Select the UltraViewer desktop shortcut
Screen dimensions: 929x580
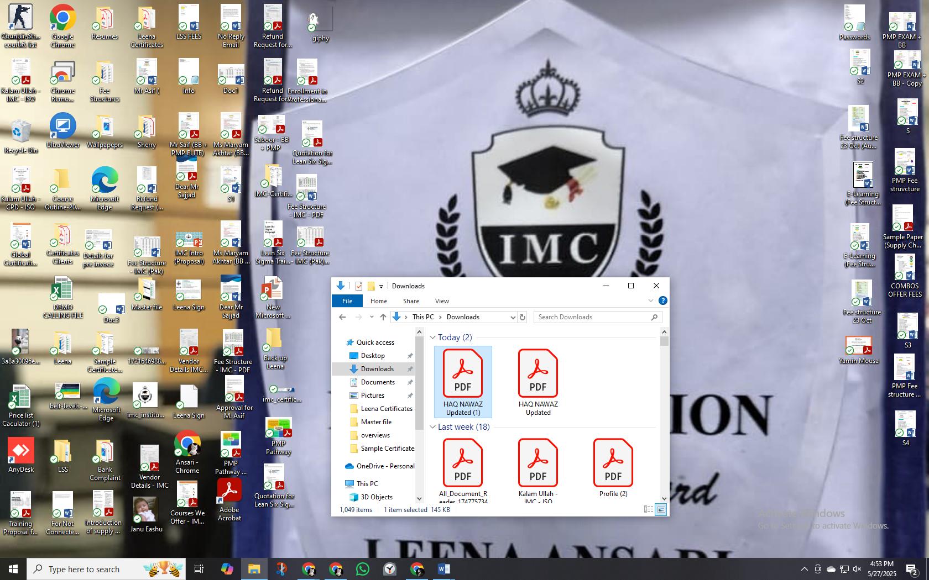pyautogui.click(x=62, y=130)
